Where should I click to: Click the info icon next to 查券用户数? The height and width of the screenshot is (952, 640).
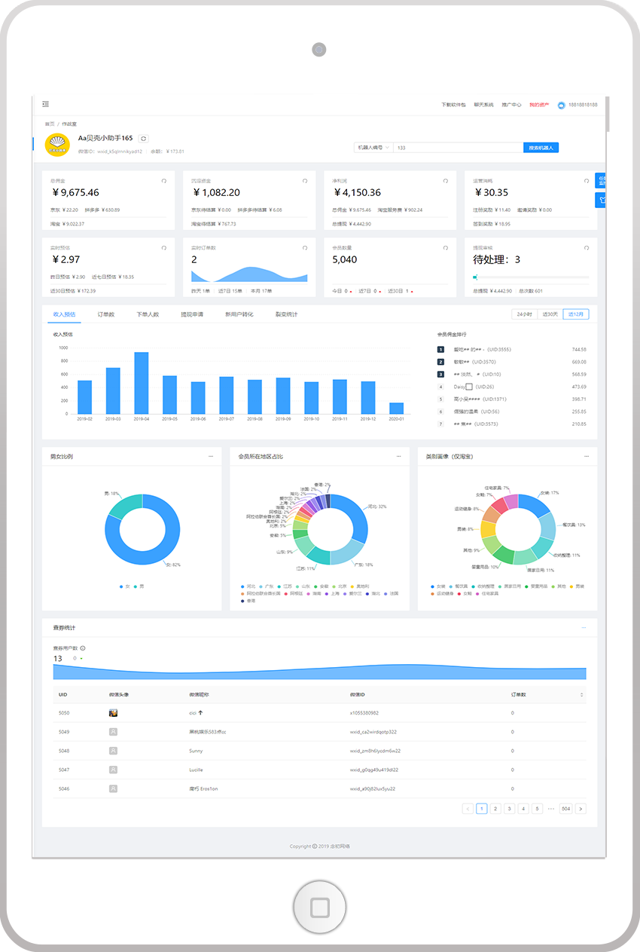[83, 648]
